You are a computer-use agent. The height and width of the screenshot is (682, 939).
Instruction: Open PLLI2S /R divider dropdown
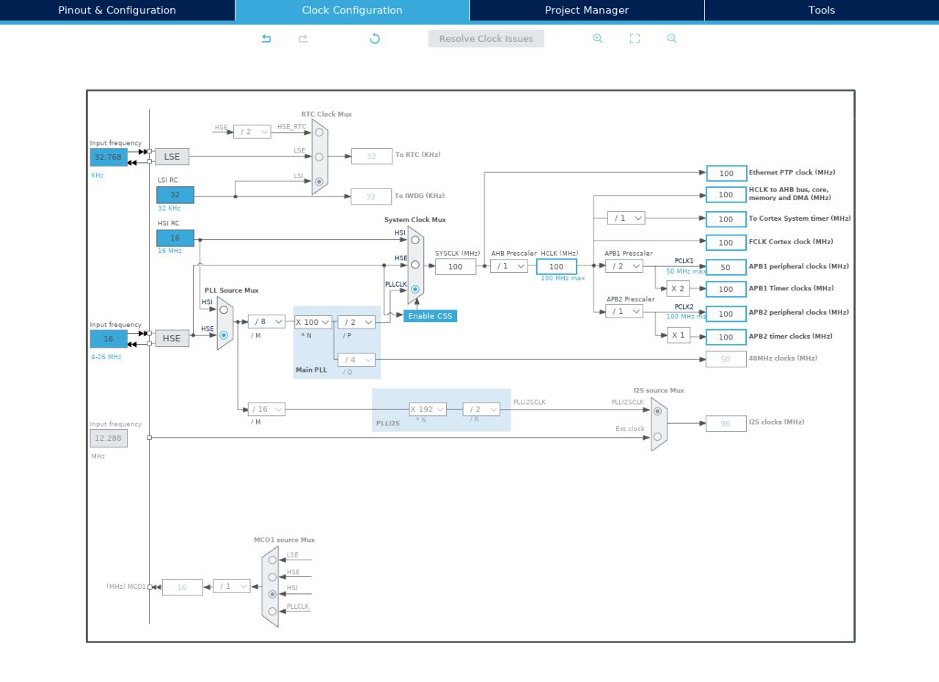click(481, 410)
